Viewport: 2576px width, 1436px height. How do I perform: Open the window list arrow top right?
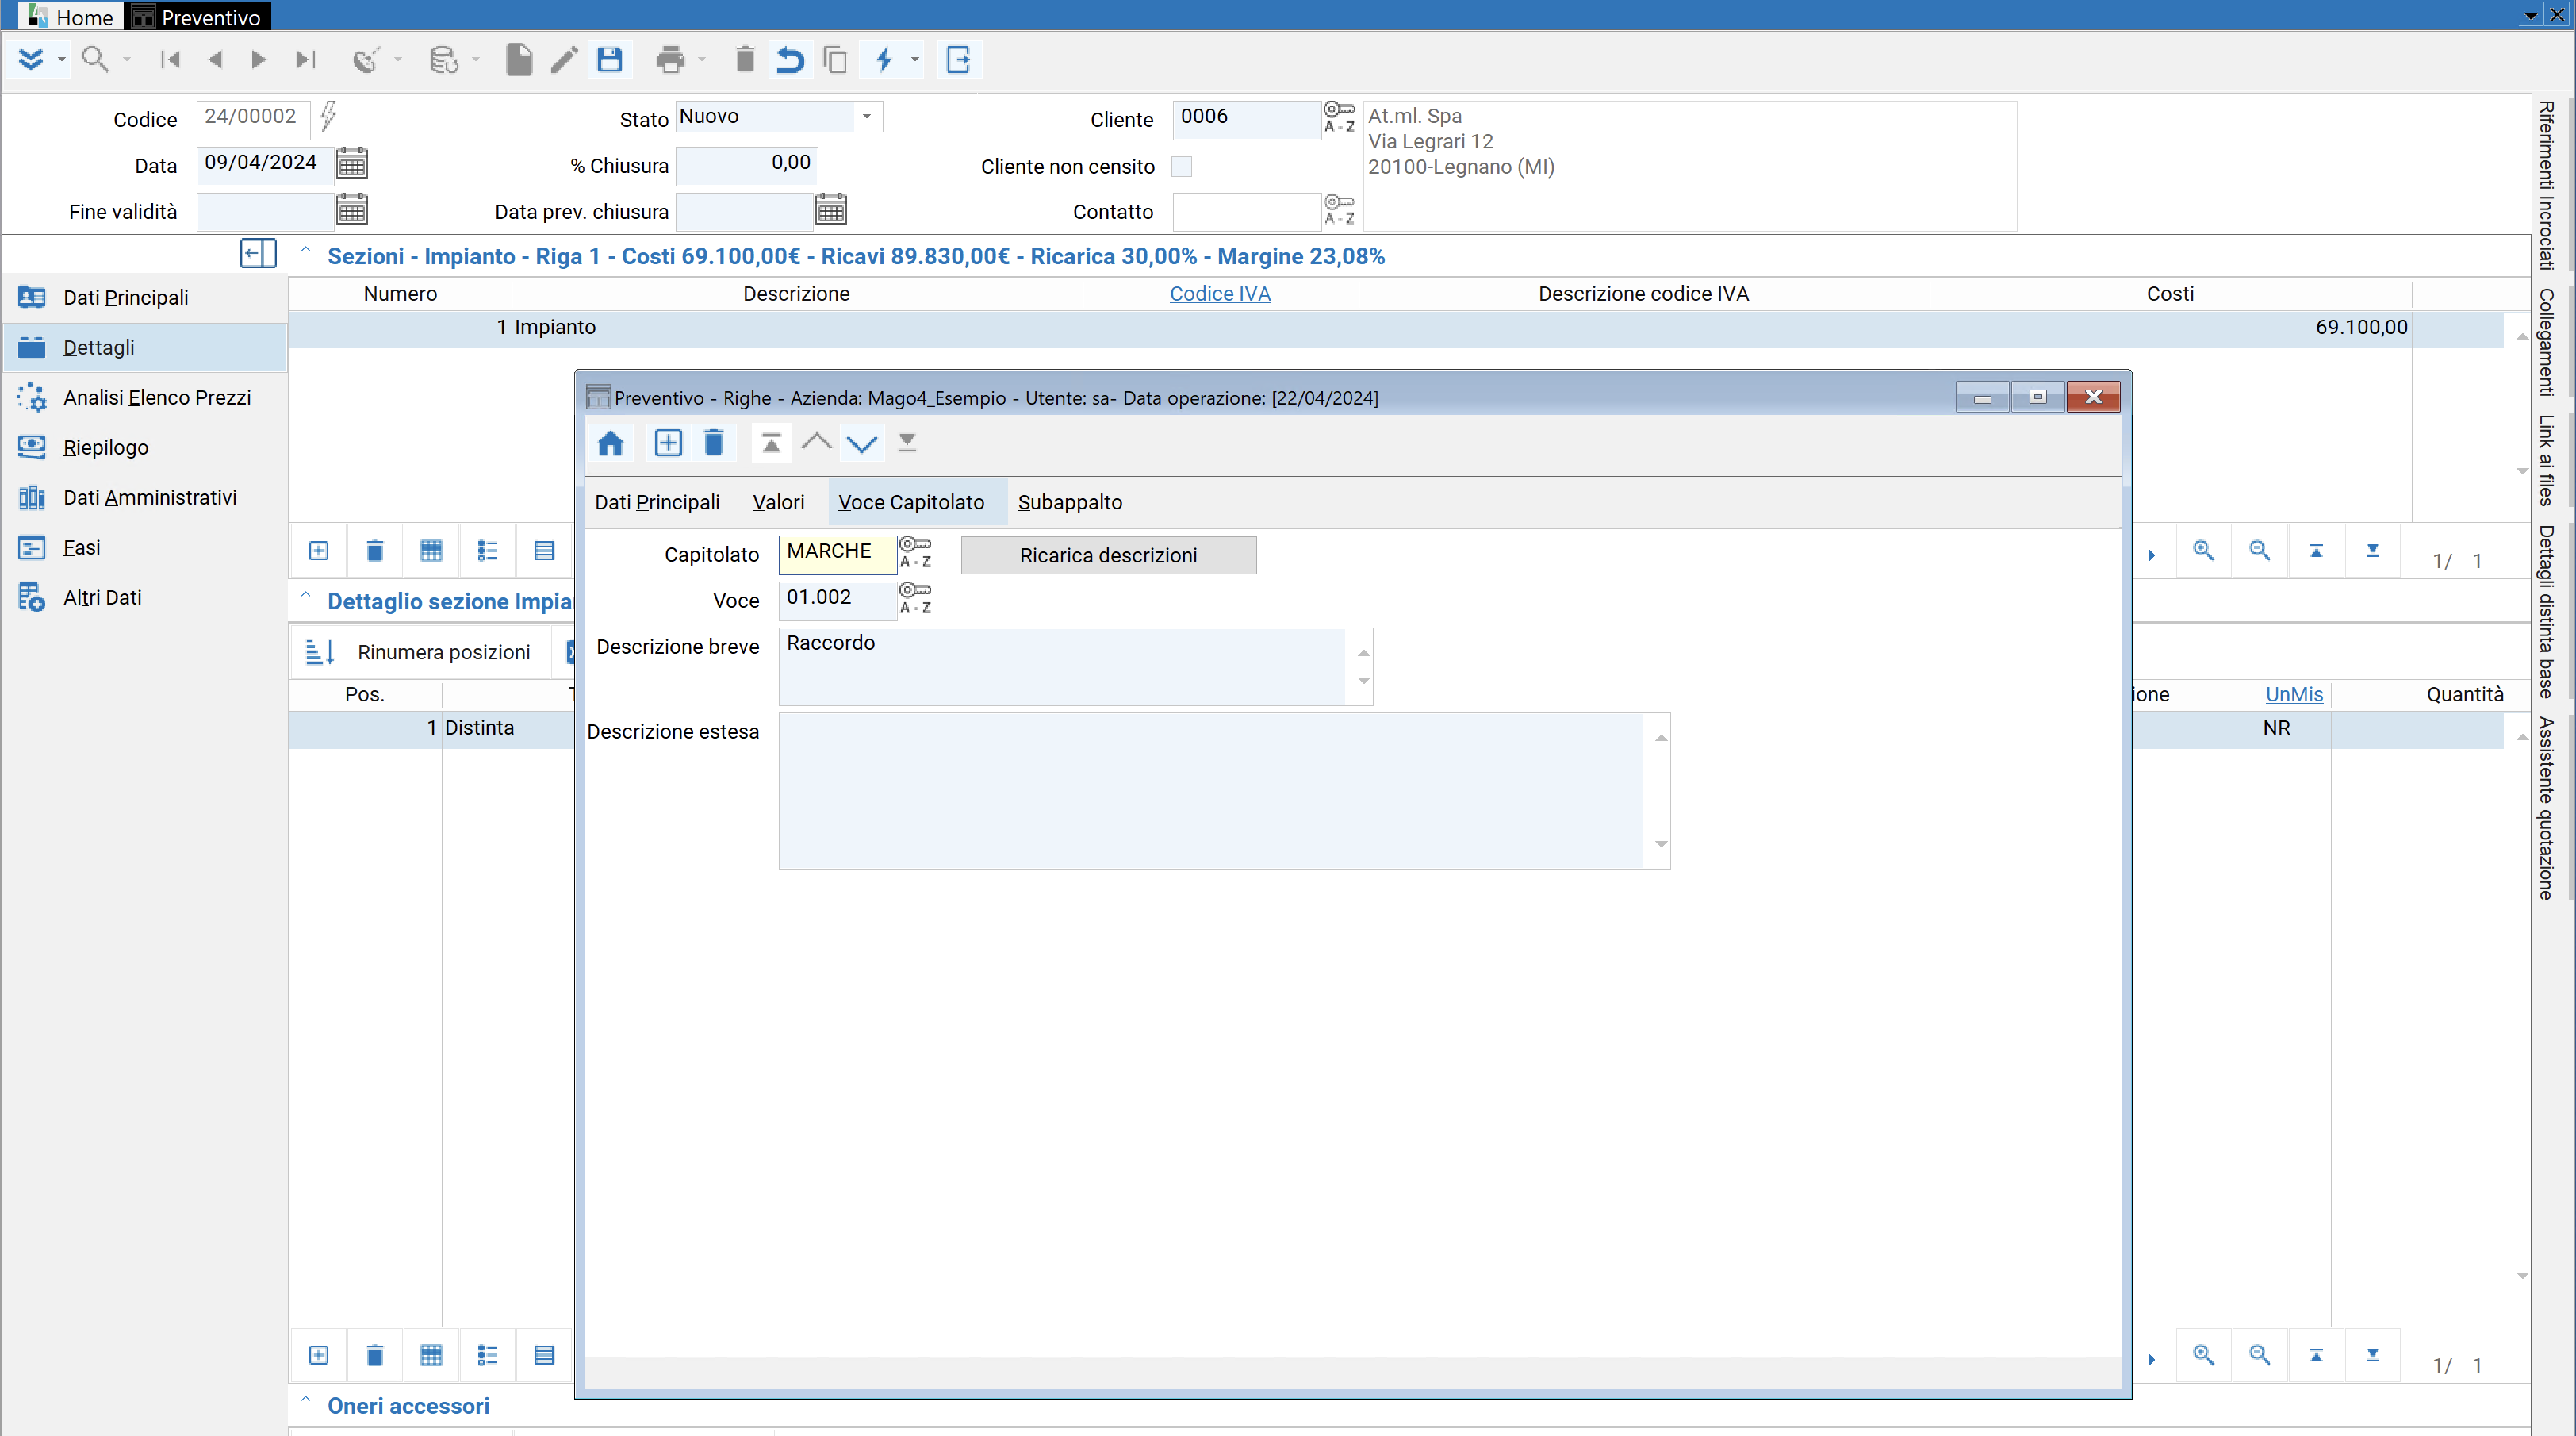click(2531, 16)
